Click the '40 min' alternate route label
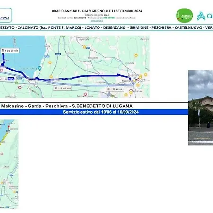The height and width of the screenshot is (213, 213). click(x=63, y=88)
